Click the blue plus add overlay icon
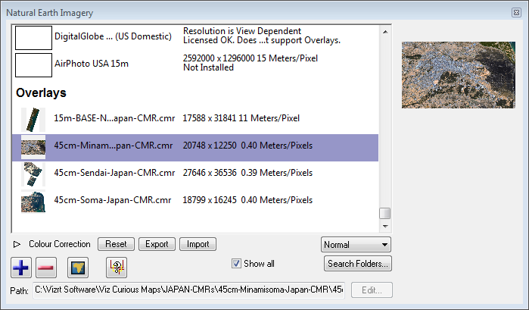 tap(21, 267)
